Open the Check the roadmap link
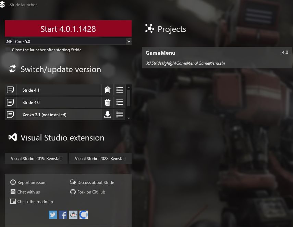 pyautogui.click(x=35, y=201)
